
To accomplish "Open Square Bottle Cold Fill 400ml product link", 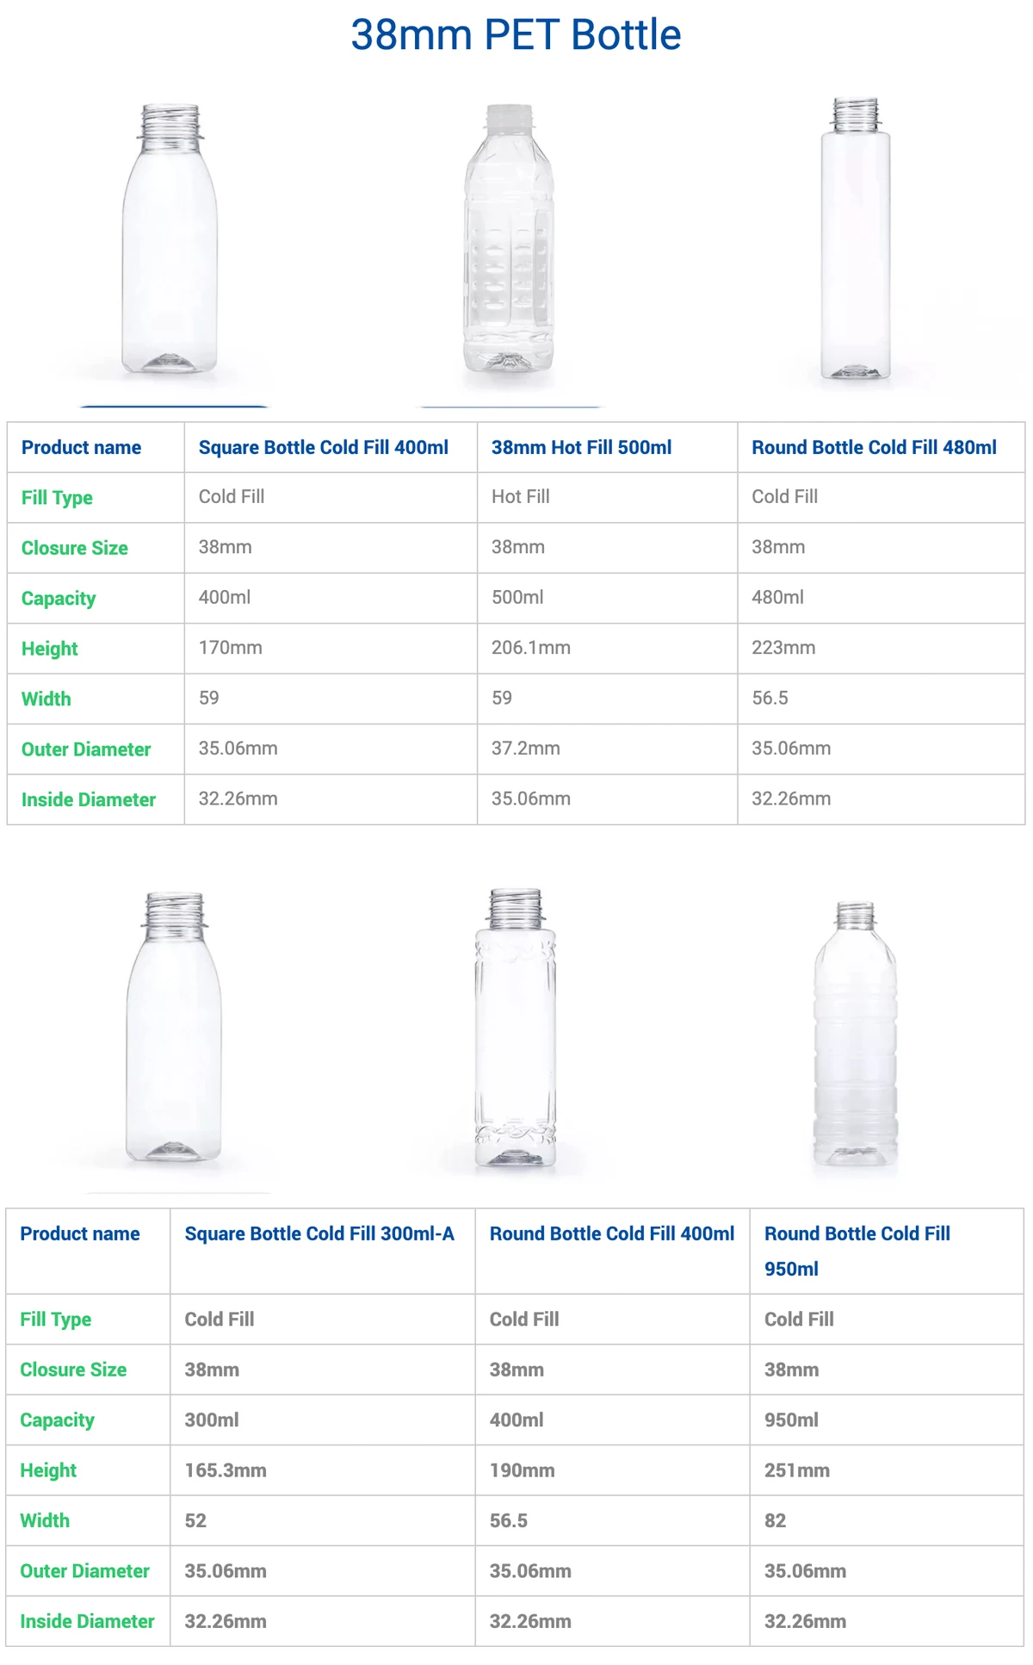I will coord(324,448).
